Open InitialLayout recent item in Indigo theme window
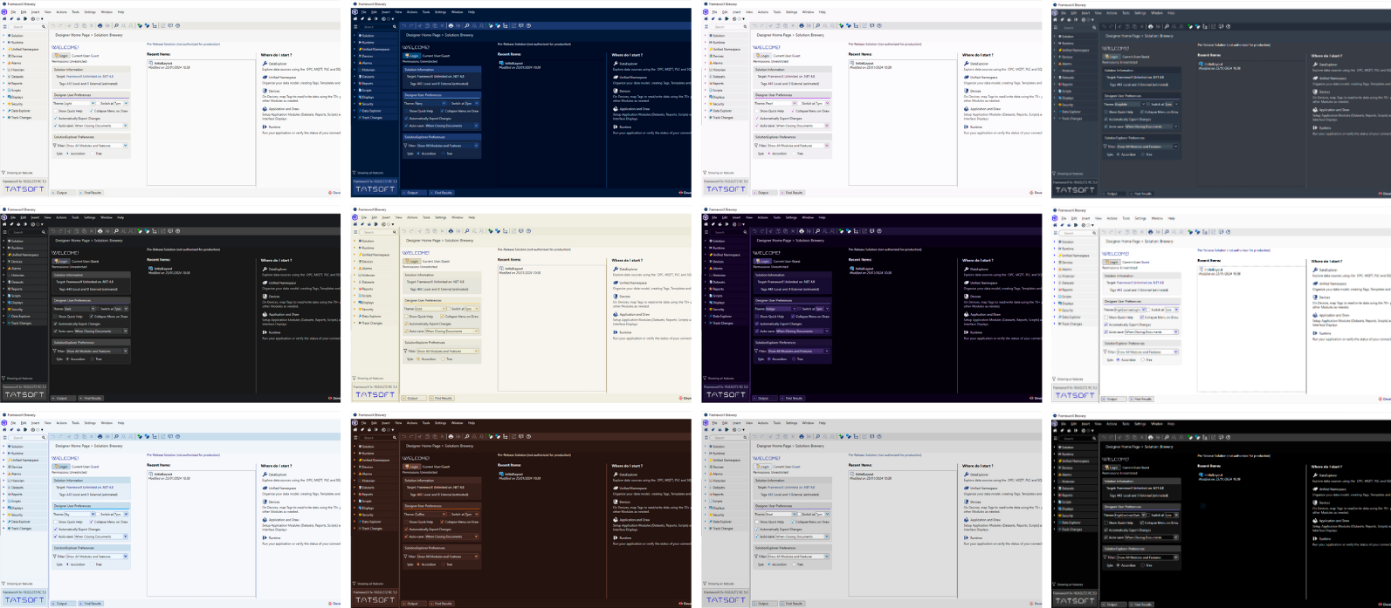The height and width of the screenshot is (608, 1391). pos(864,269)
